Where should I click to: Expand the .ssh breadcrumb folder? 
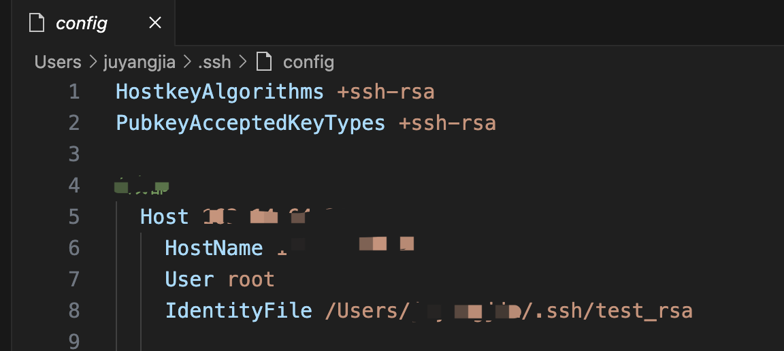coord(214,63)
